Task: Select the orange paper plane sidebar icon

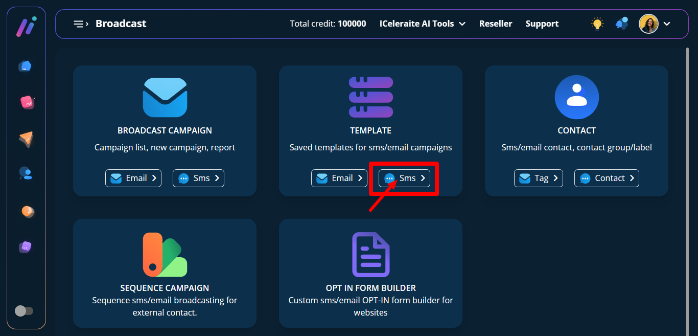Action: [x=26, y=139]
